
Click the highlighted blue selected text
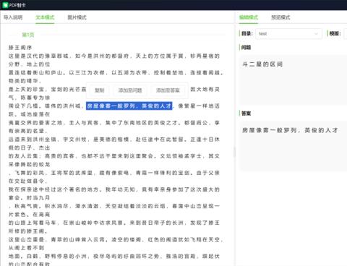[129, 106]
